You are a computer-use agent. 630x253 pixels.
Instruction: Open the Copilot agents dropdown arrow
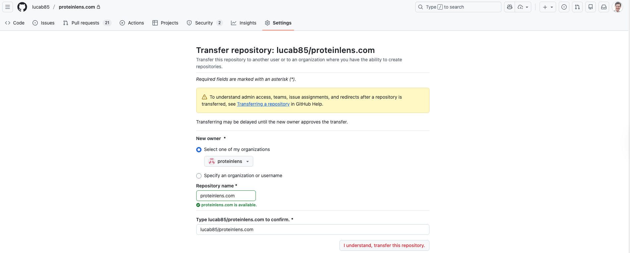pos(527,7)
